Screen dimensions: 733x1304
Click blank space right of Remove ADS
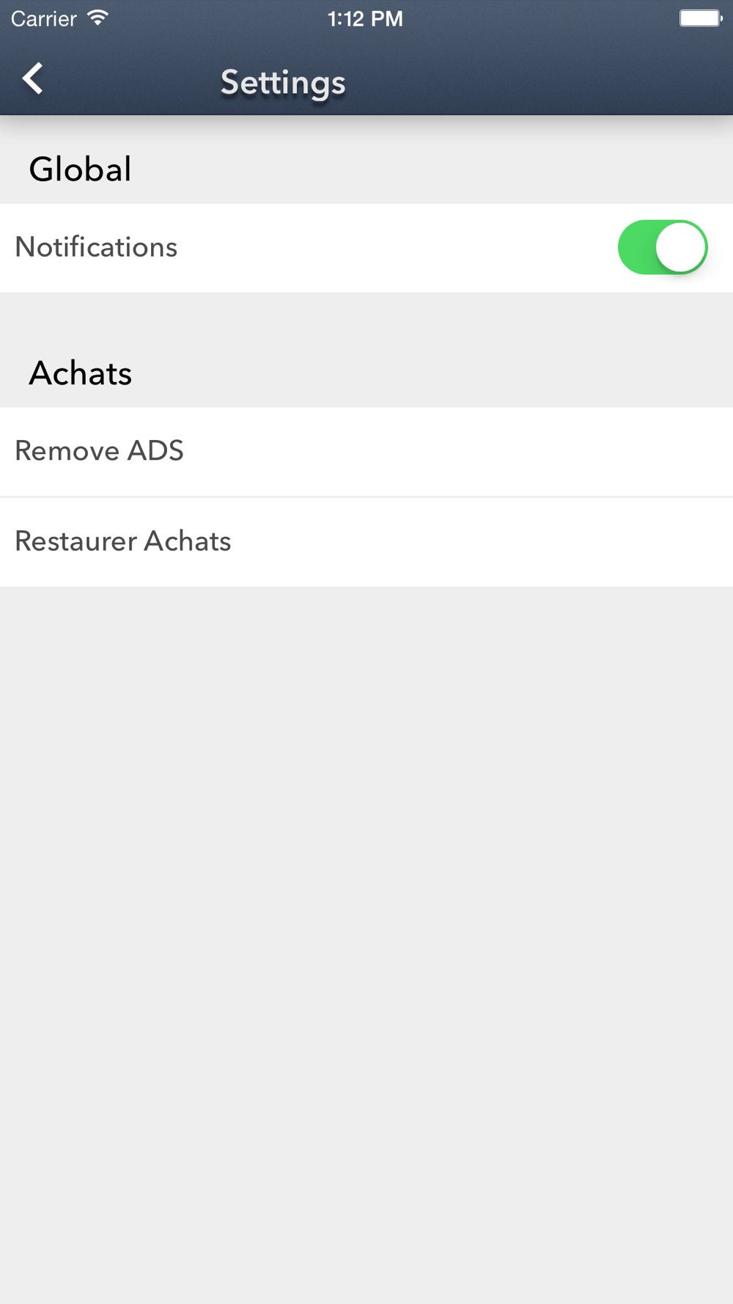tap(476, 452)
